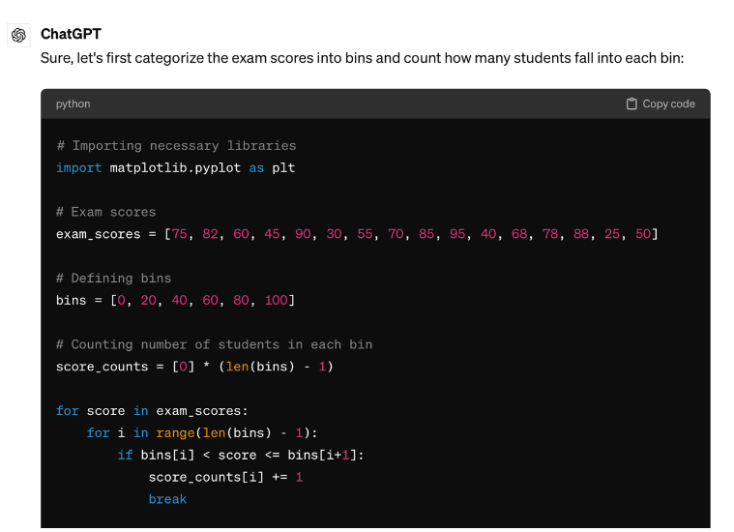
Task: Click the number 95 in exam scores list
Action: (456, 234)
